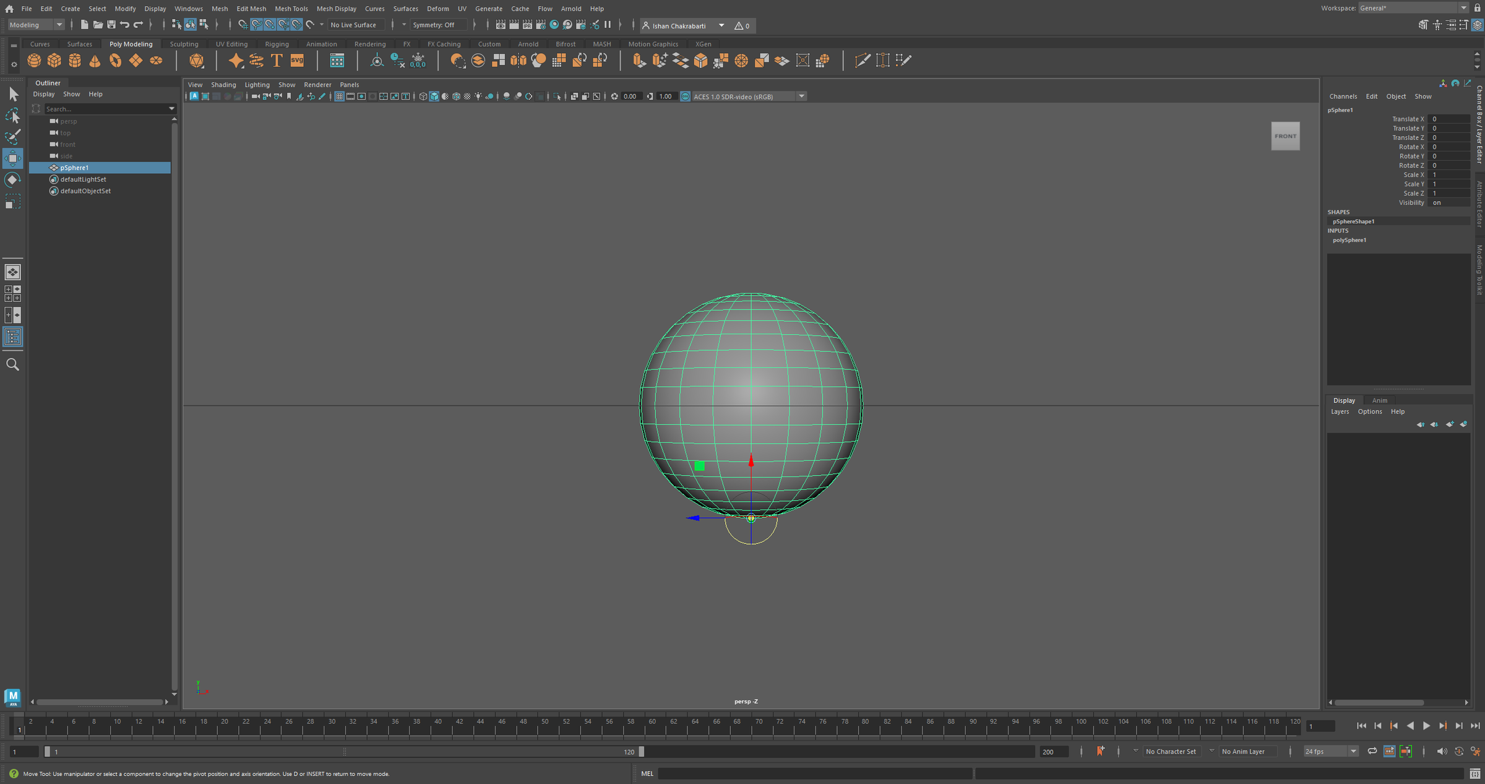
Task: Select the Lasso Select tool
Action: (13, 116)
